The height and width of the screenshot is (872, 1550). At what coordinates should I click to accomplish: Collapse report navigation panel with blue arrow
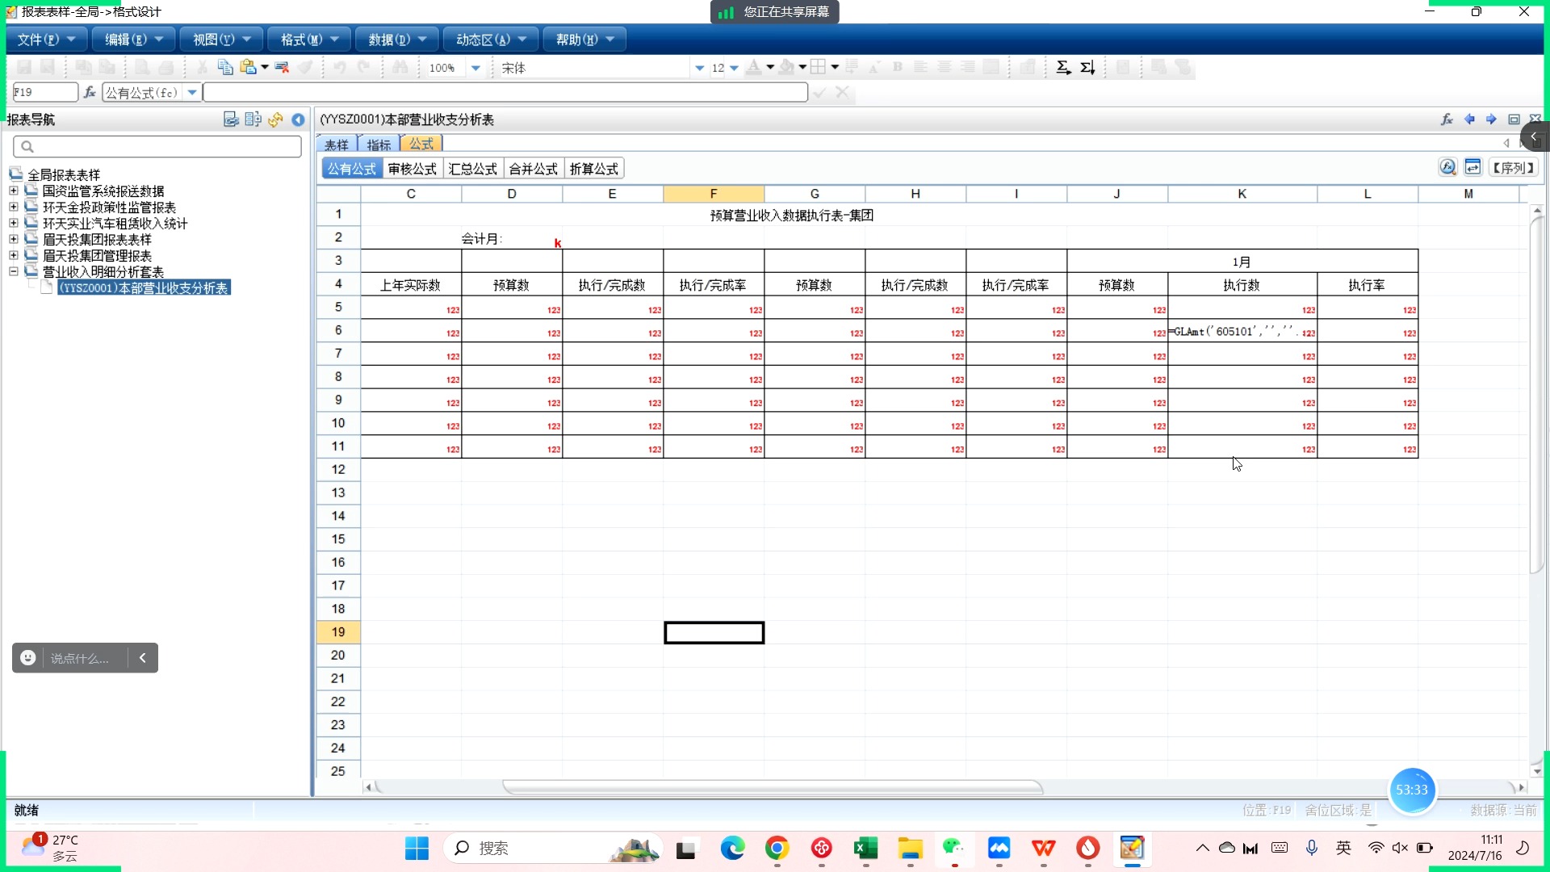click(298, 119)
